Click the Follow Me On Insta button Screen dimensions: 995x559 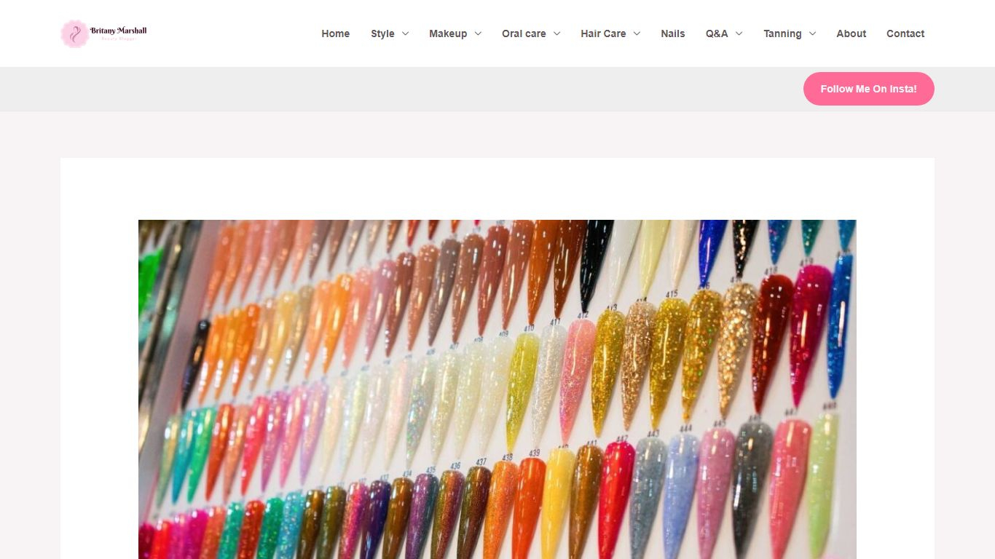pos(869,89)
